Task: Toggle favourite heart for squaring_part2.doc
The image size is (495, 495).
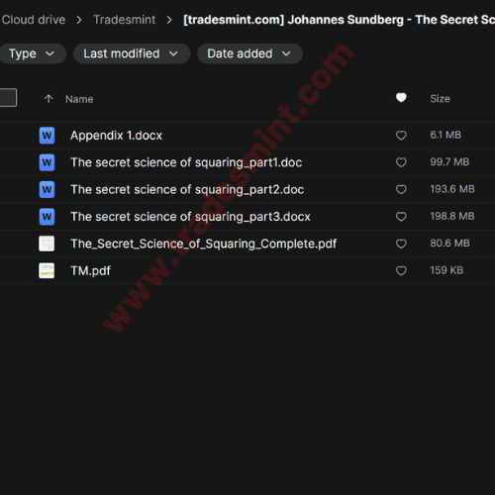Action: point(401,189)
